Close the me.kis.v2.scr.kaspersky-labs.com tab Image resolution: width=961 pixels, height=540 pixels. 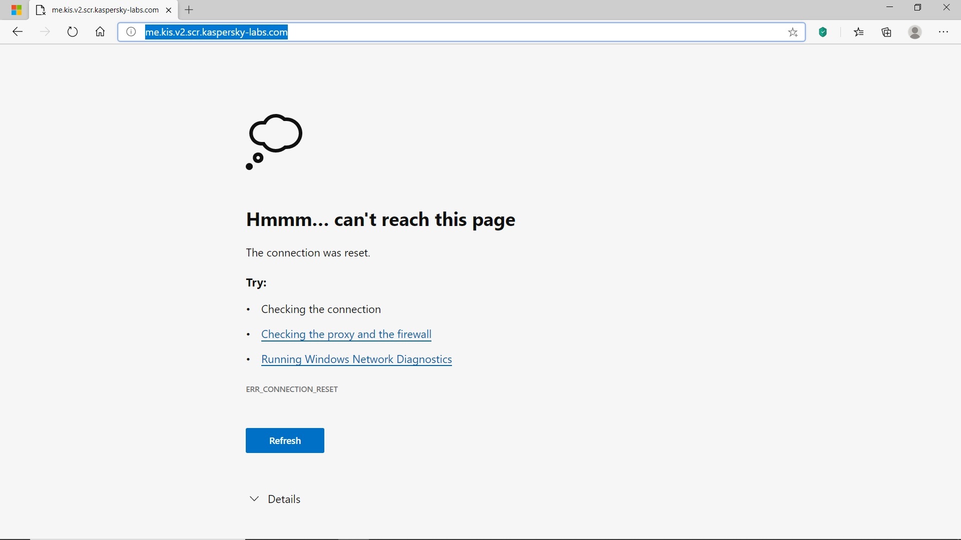coord(169,10)
